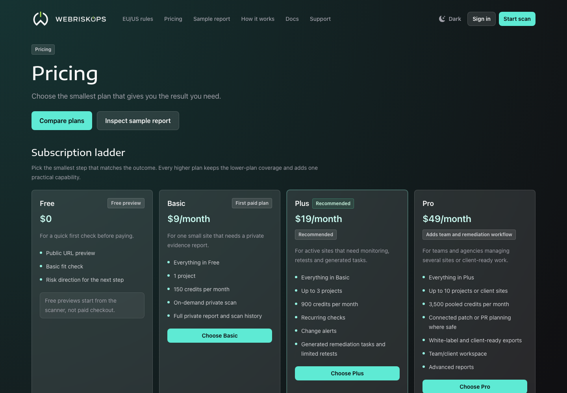
Task: Click 'Adds team and remediation workflow' badge
Action: click(469, 235)
